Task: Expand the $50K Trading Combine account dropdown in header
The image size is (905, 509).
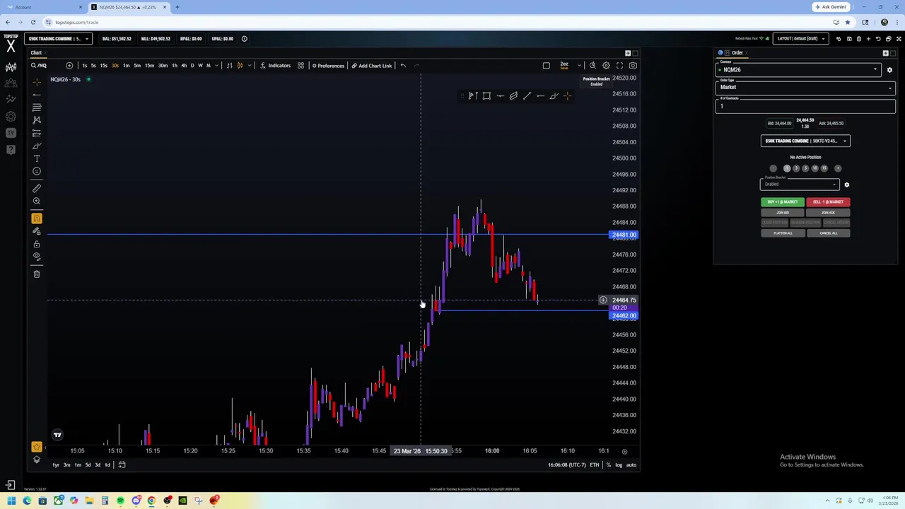Action: pyautogui.click(x=58, y=39)
